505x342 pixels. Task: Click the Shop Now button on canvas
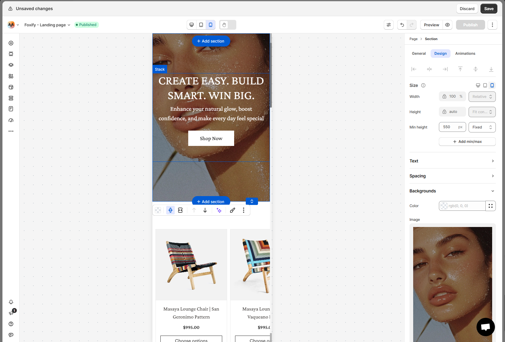tap(211, 138)
